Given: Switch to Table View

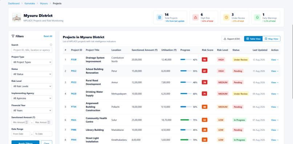Looking at the screenshot, I should [x=253, y=39].
